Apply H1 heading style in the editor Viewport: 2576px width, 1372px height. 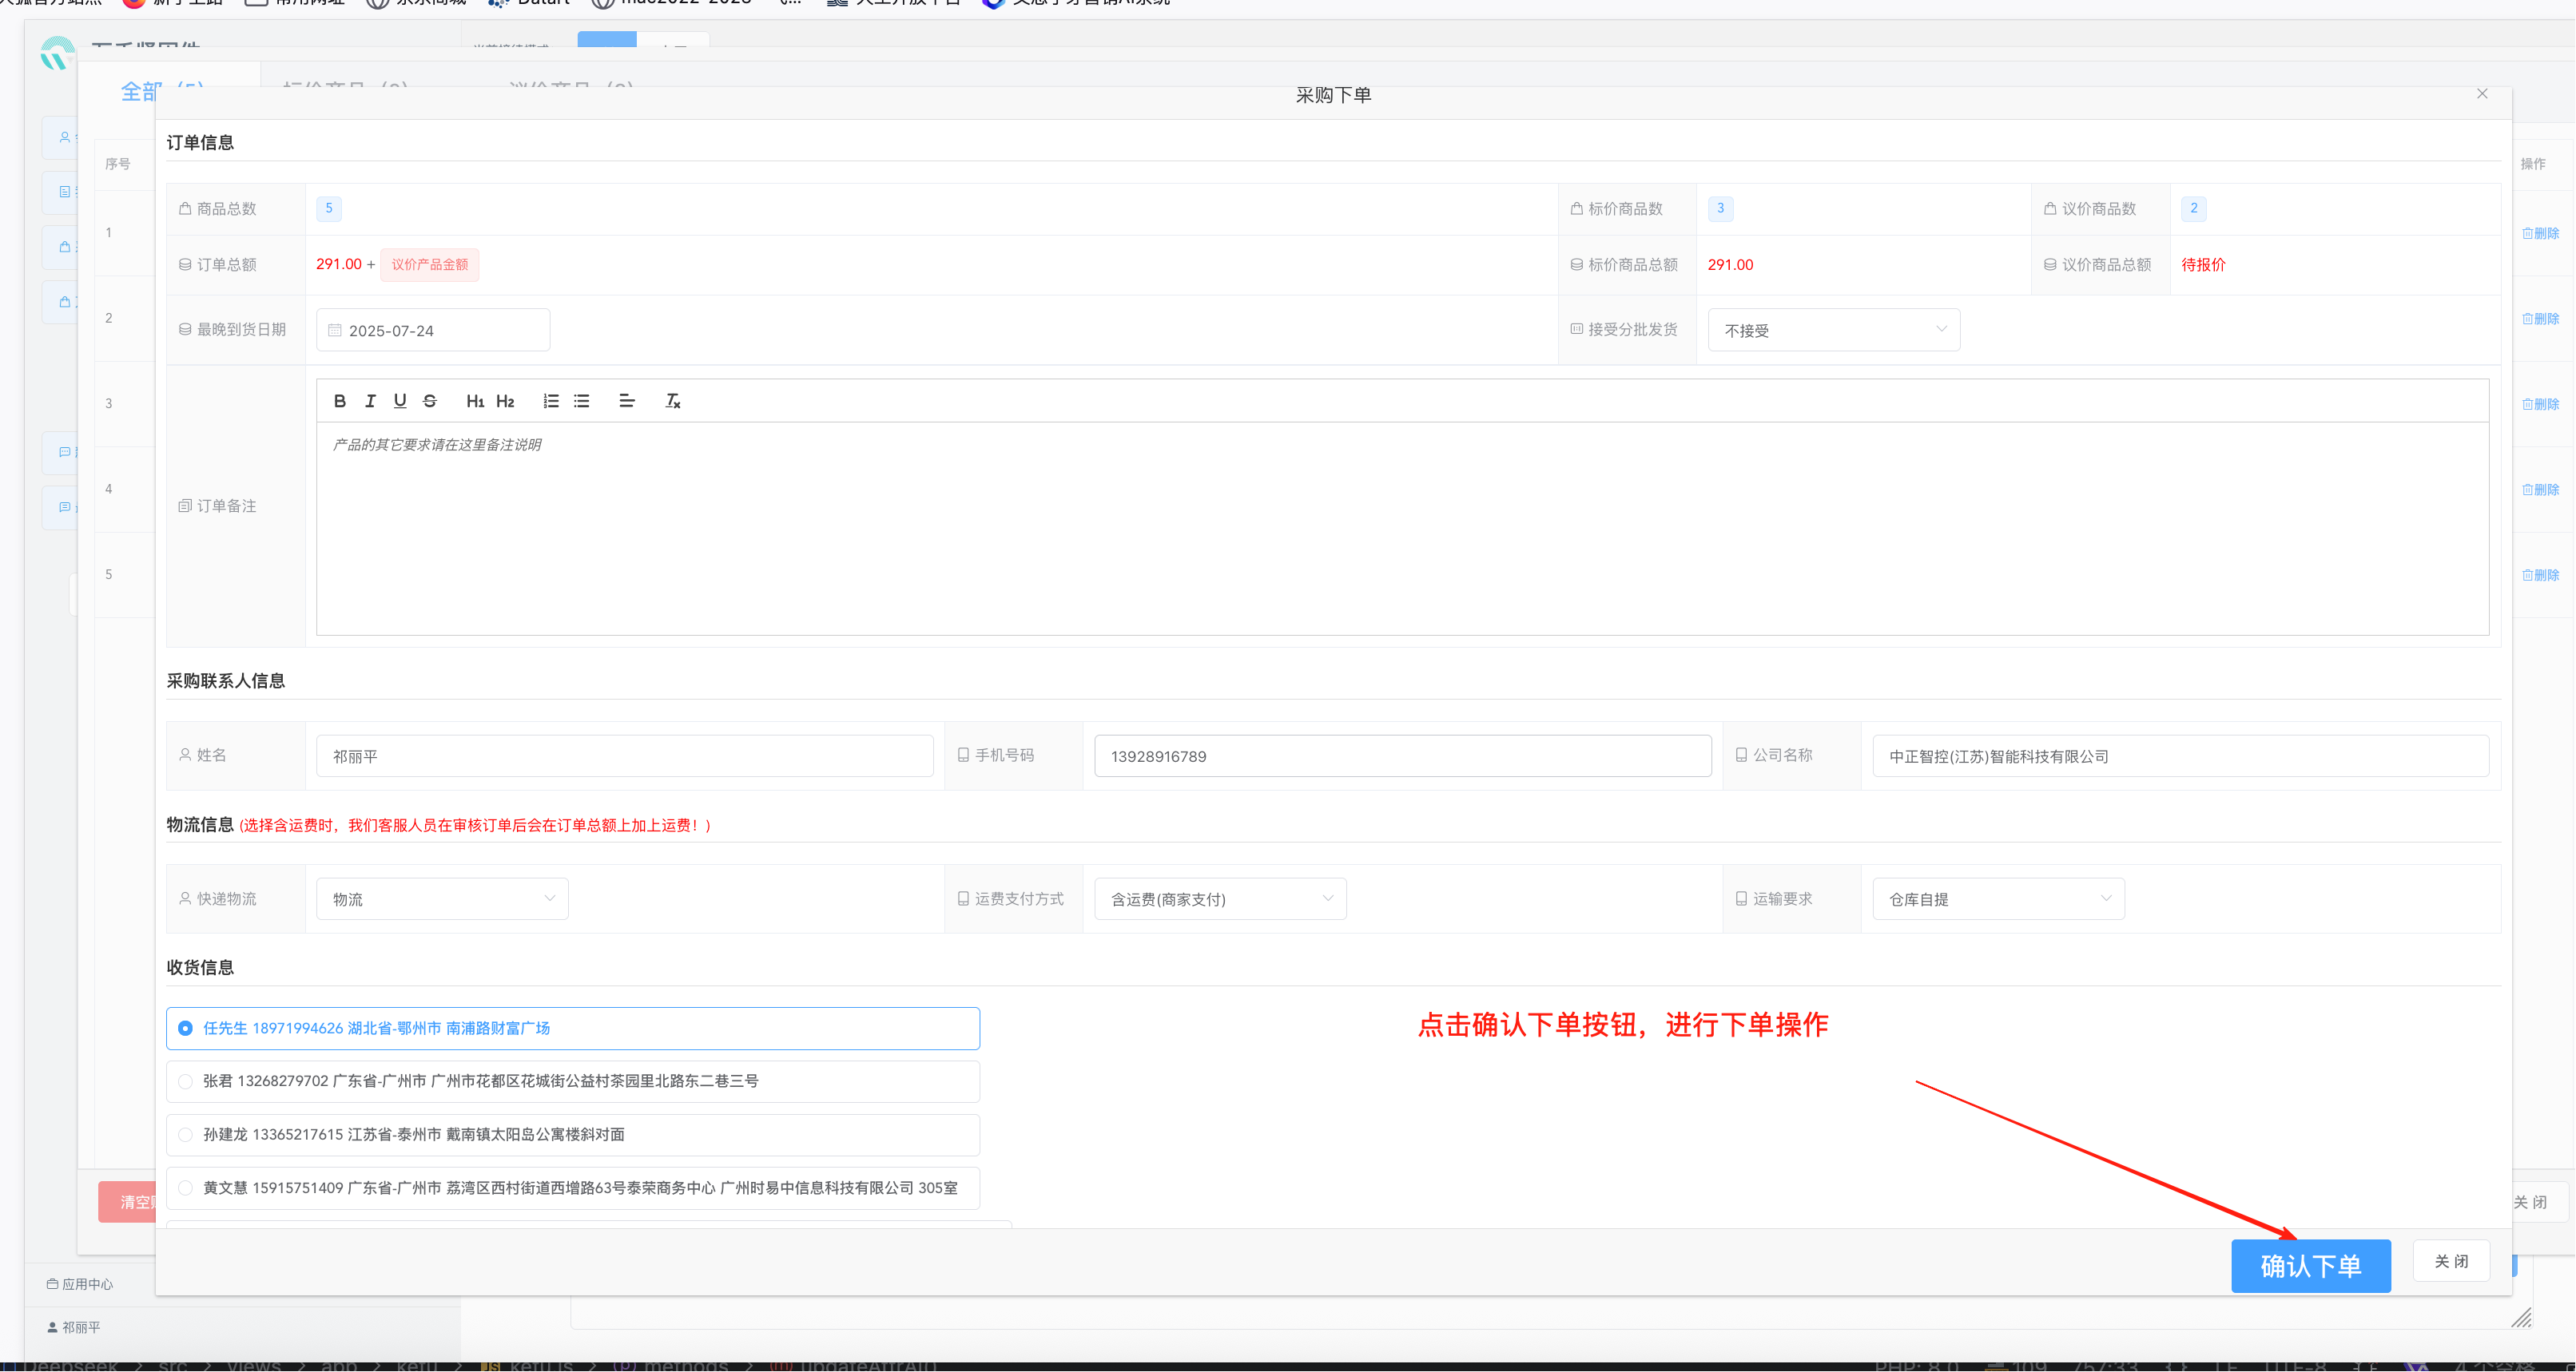(x=475, y=401)
